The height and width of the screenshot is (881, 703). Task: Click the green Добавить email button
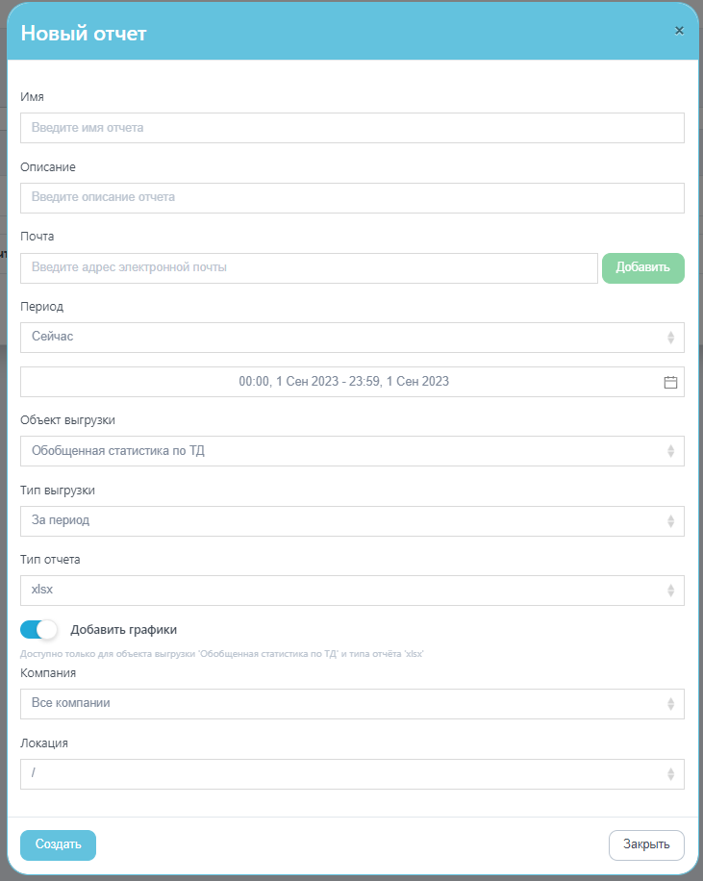[x=642, y=268]
